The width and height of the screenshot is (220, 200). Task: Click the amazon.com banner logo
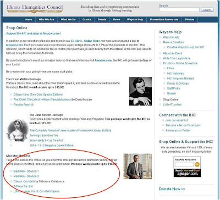click(187, 173)
